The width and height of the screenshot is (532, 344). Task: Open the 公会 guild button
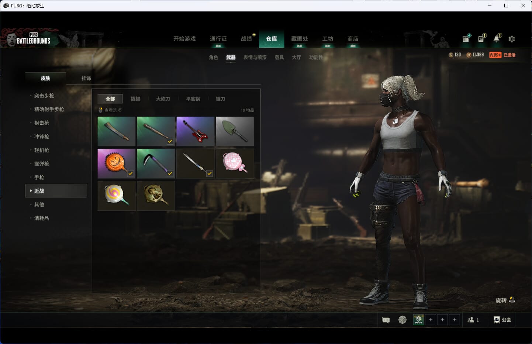coord(502,320)
